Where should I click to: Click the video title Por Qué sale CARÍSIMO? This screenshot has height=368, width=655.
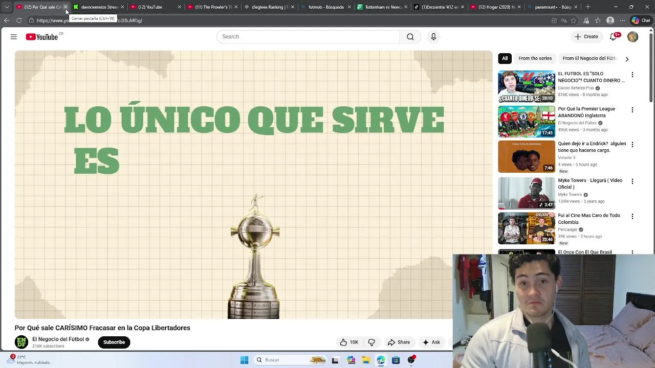(102, 328)
